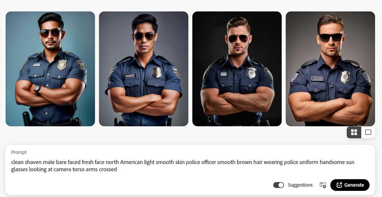Click the prompt check text icon

click(x=323, y=185)
